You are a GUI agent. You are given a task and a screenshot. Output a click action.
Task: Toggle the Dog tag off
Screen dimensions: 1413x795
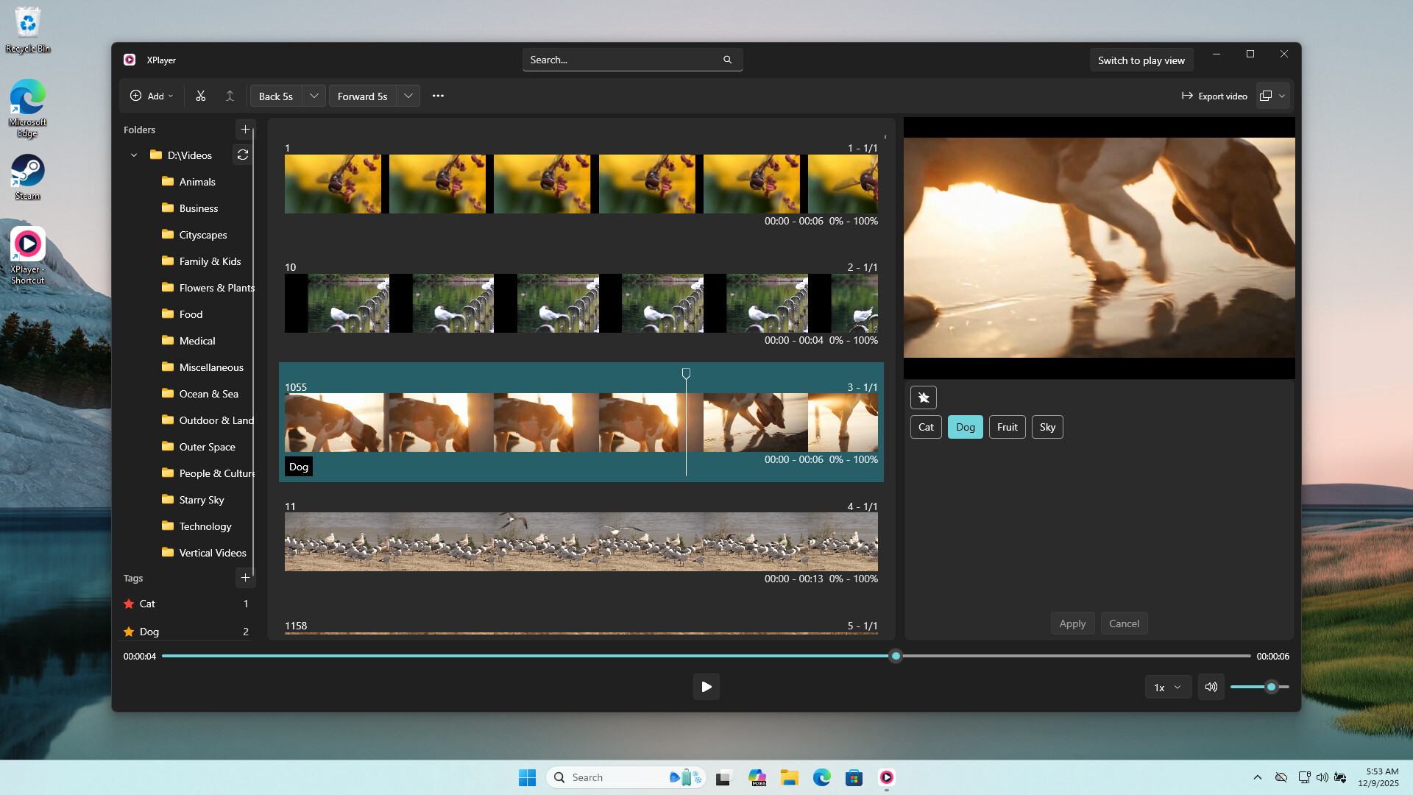click(965, 427)
